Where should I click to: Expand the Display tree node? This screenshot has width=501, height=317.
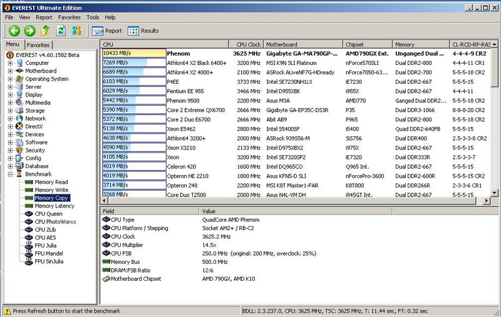[10, 94]
